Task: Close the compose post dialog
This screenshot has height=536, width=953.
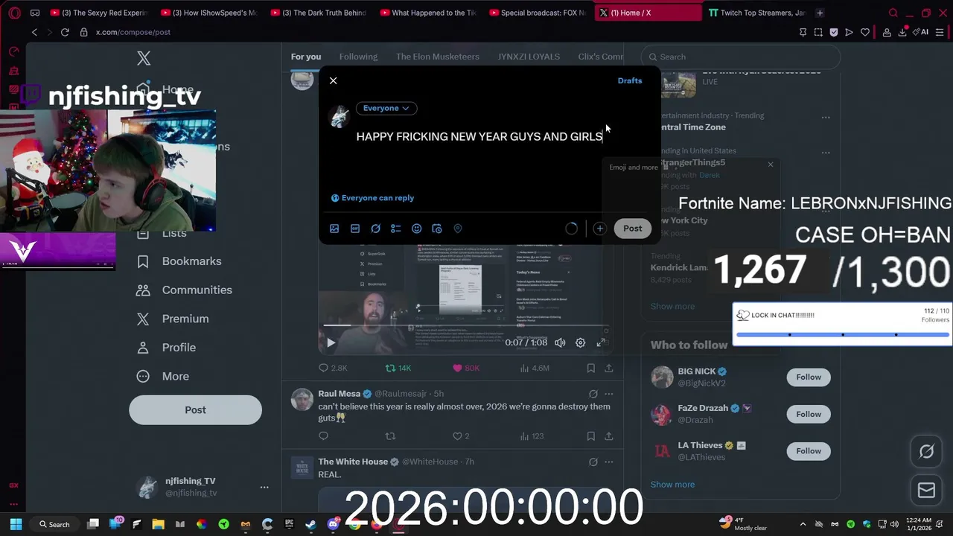Action: 334,80
